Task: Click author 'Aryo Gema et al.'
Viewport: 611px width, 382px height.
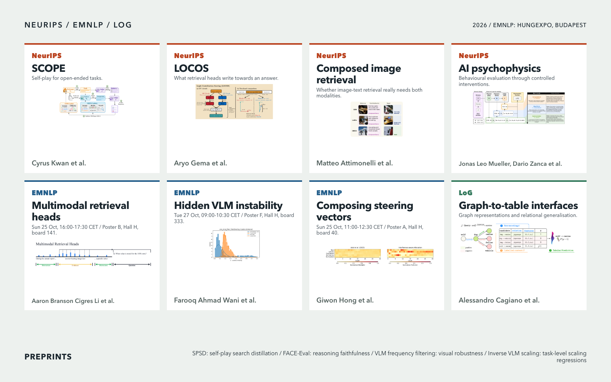Action: [200, 163]
